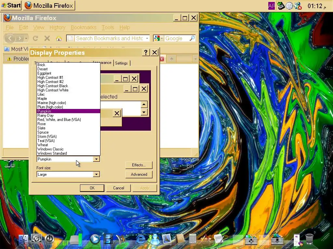Click the language indicator in system tray
333x249 pixels.
[272, 6]
